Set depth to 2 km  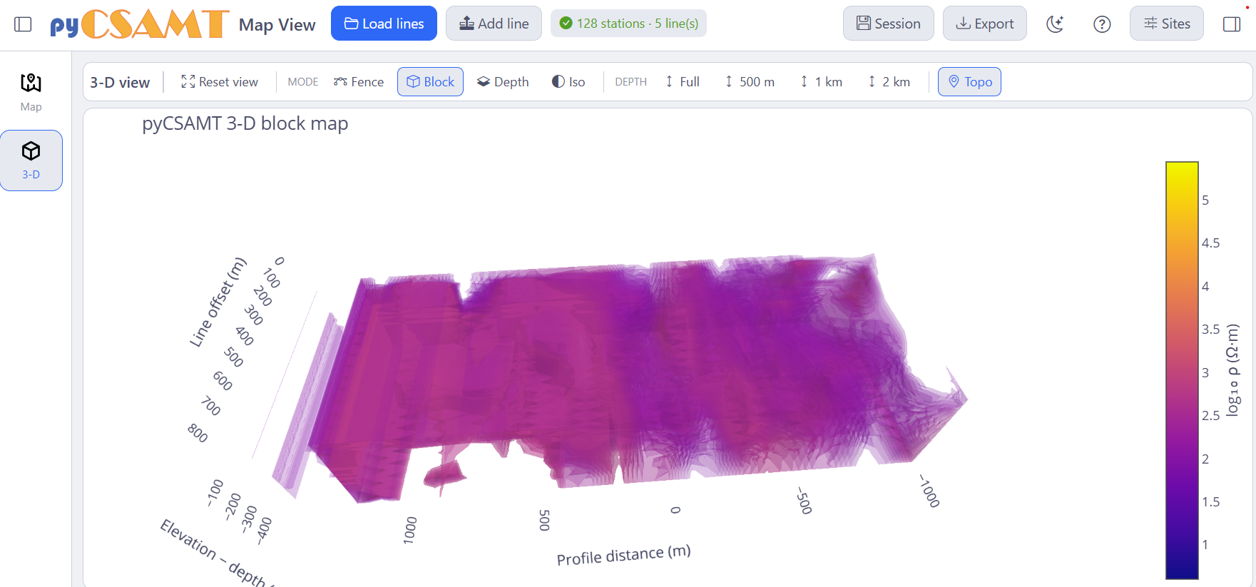tap(889, 82)
